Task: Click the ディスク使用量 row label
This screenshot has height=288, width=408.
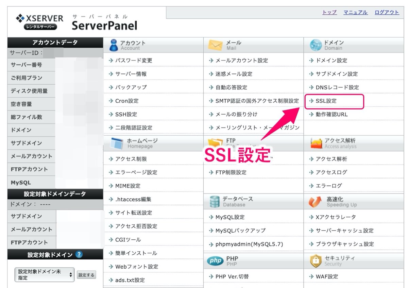Action: [29, 91]
